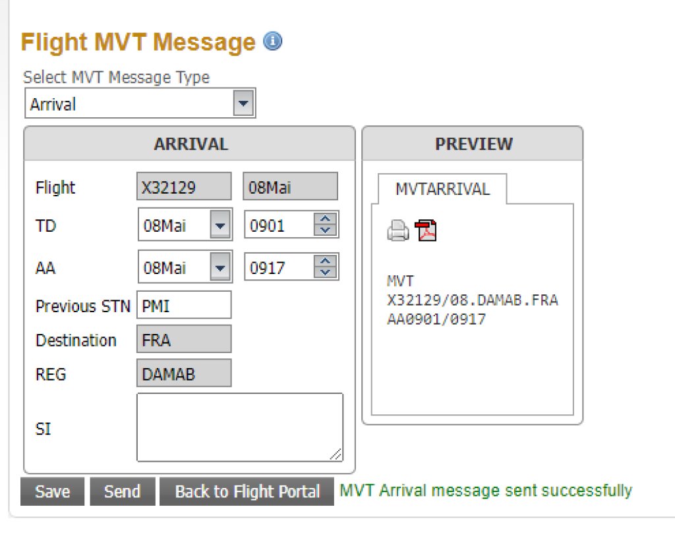
Task: Export preview using the PDF icon
Action: 426,231
